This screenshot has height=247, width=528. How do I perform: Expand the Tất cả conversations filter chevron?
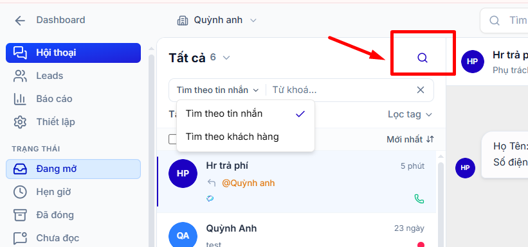click(x=226, y=58)
